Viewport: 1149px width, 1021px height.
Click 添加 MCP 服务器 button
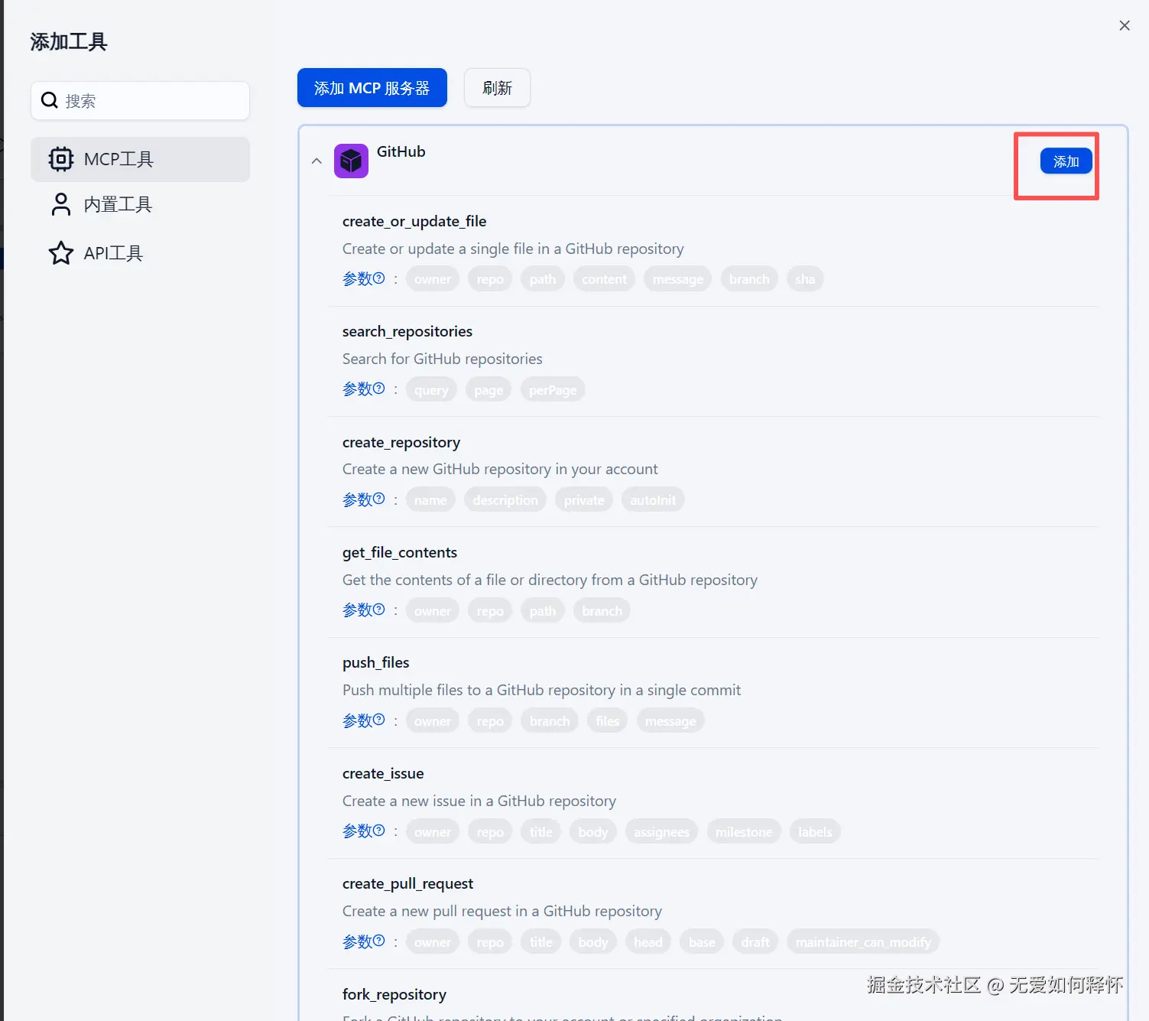(372, 88)
